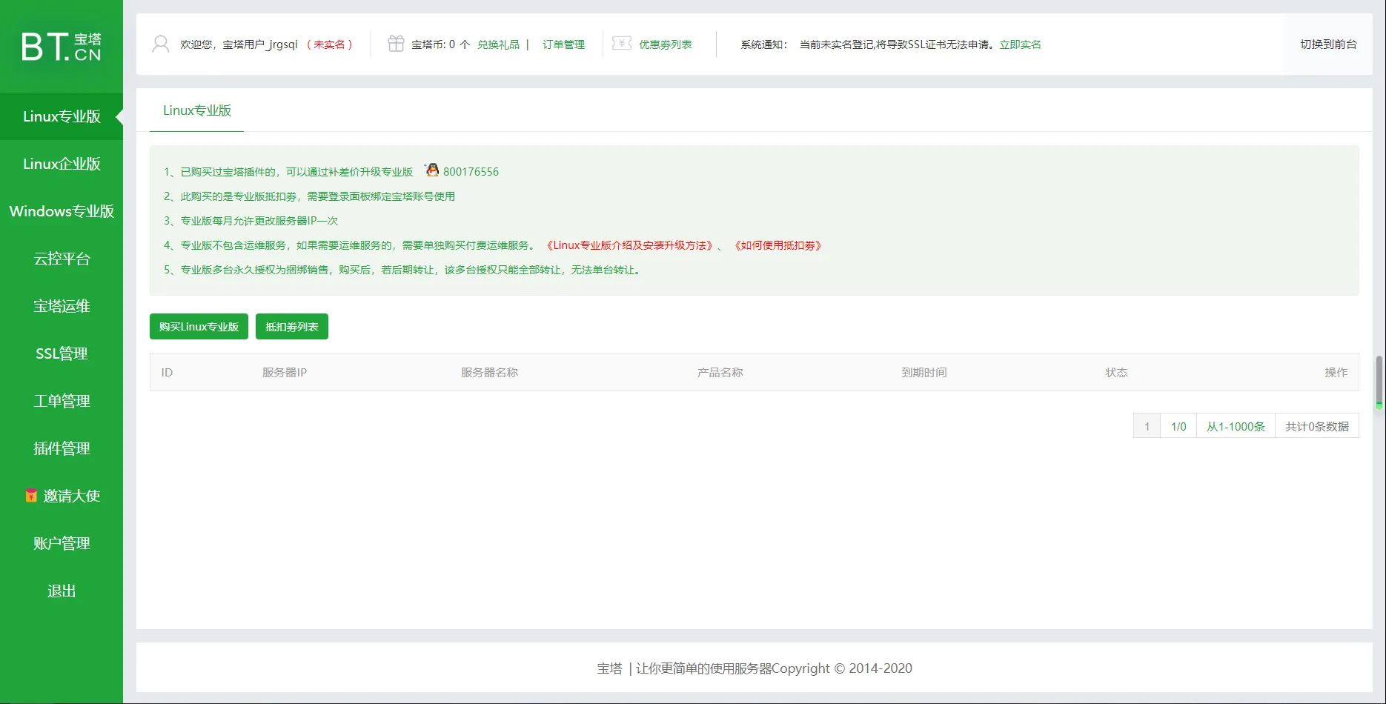Switch to the Linux企业版 section
The width and height of the screenshot is (1386, 704).
pyautogui.click(x=62, y=164)
